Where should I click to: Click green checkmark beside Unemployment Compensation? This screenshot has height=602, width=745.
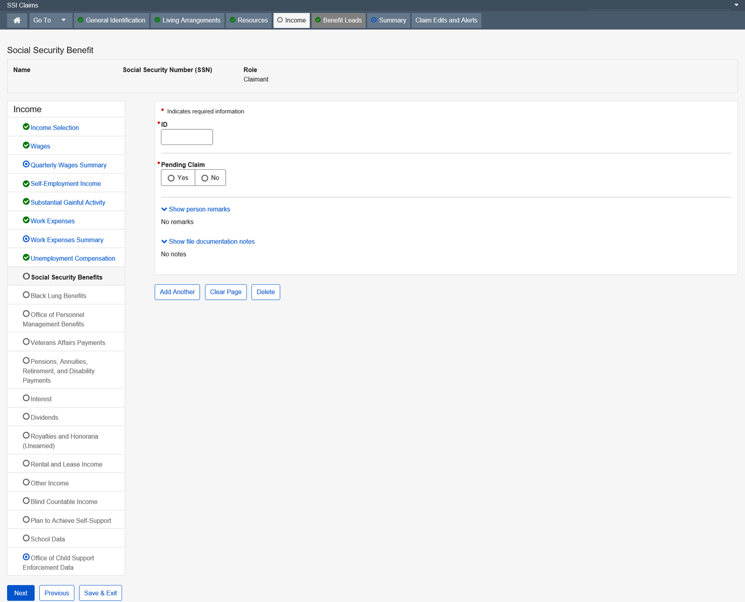pyautogui.click(x=26, y=258)
